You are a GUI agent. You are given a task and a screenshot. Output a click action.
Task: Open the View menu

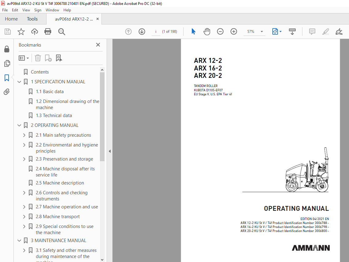tap(26, 10)
